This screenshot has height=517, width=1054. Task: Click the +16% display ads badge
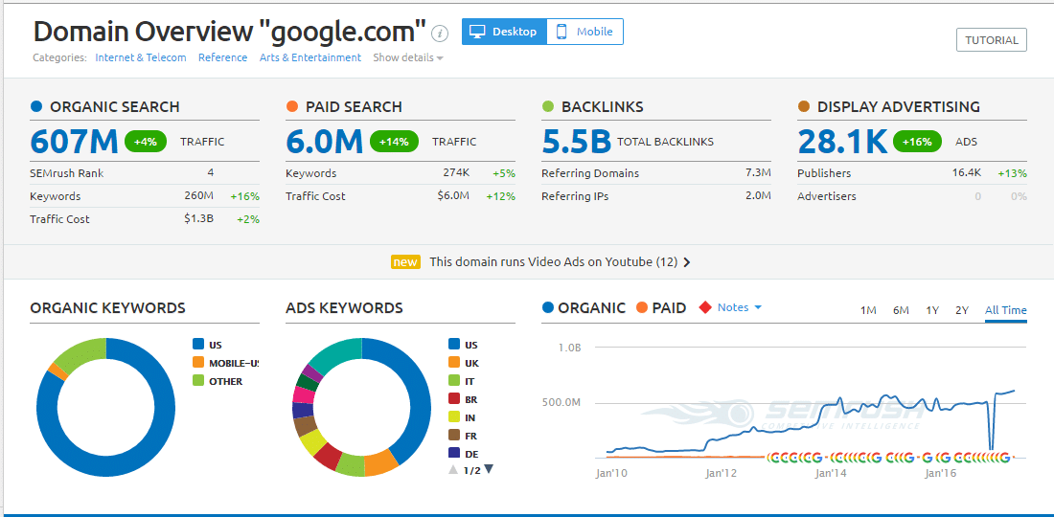[x=917, y=142]
